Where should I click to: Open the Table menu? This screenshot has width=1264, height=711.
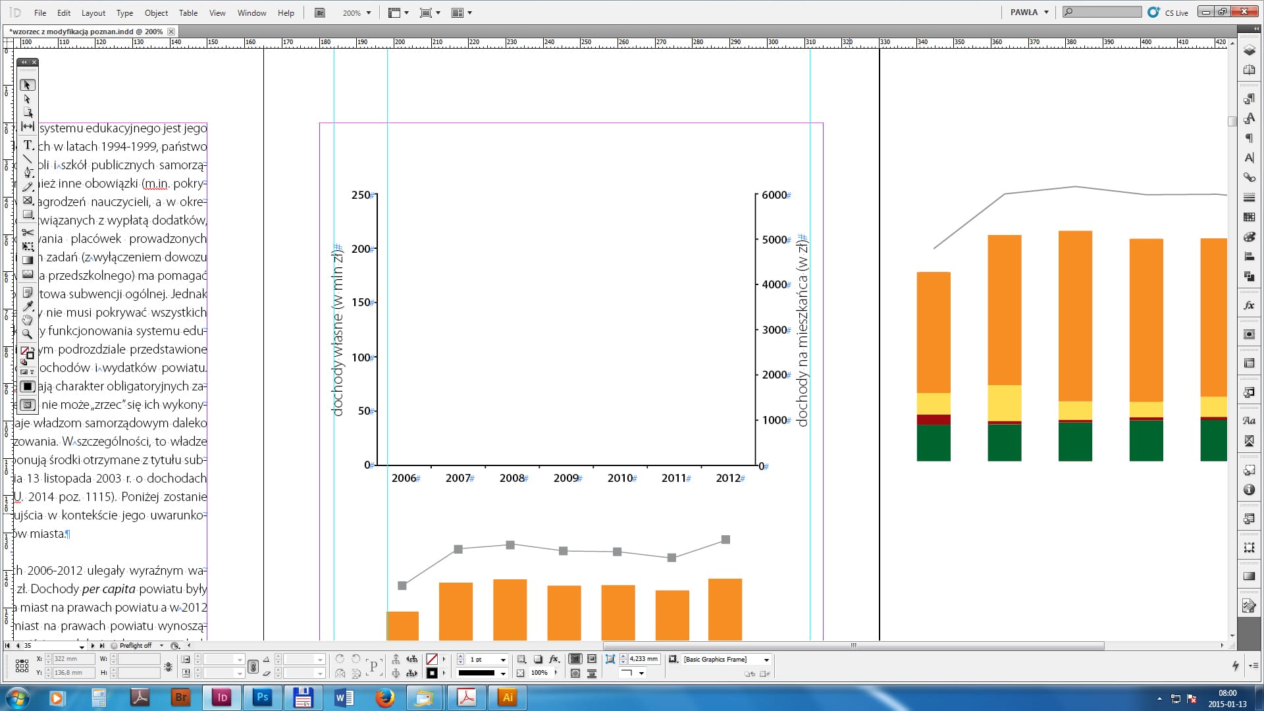[x=188, y=13]
